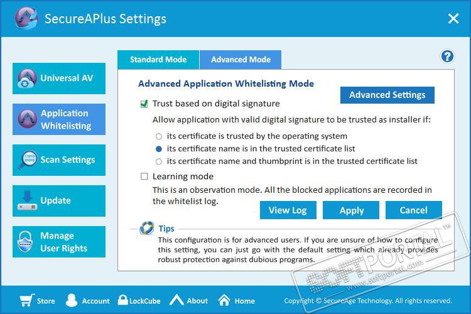Open the Store link text

tap(46, 301)
